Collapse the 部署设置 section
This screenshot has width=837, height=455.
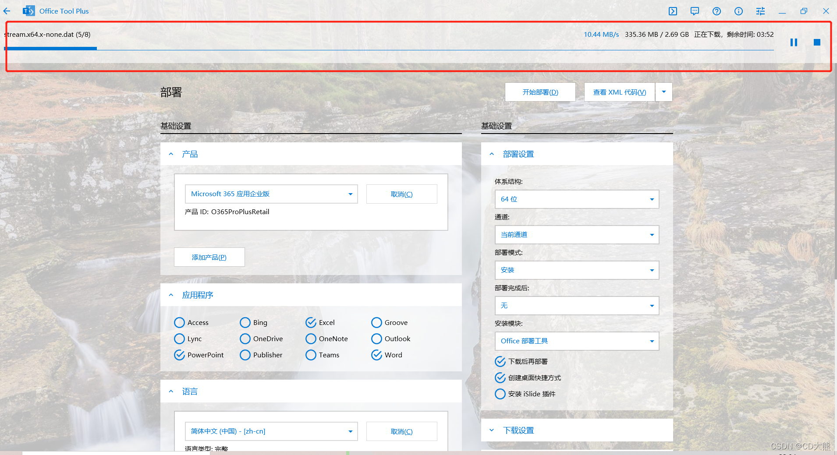click(x=492, y=154)
